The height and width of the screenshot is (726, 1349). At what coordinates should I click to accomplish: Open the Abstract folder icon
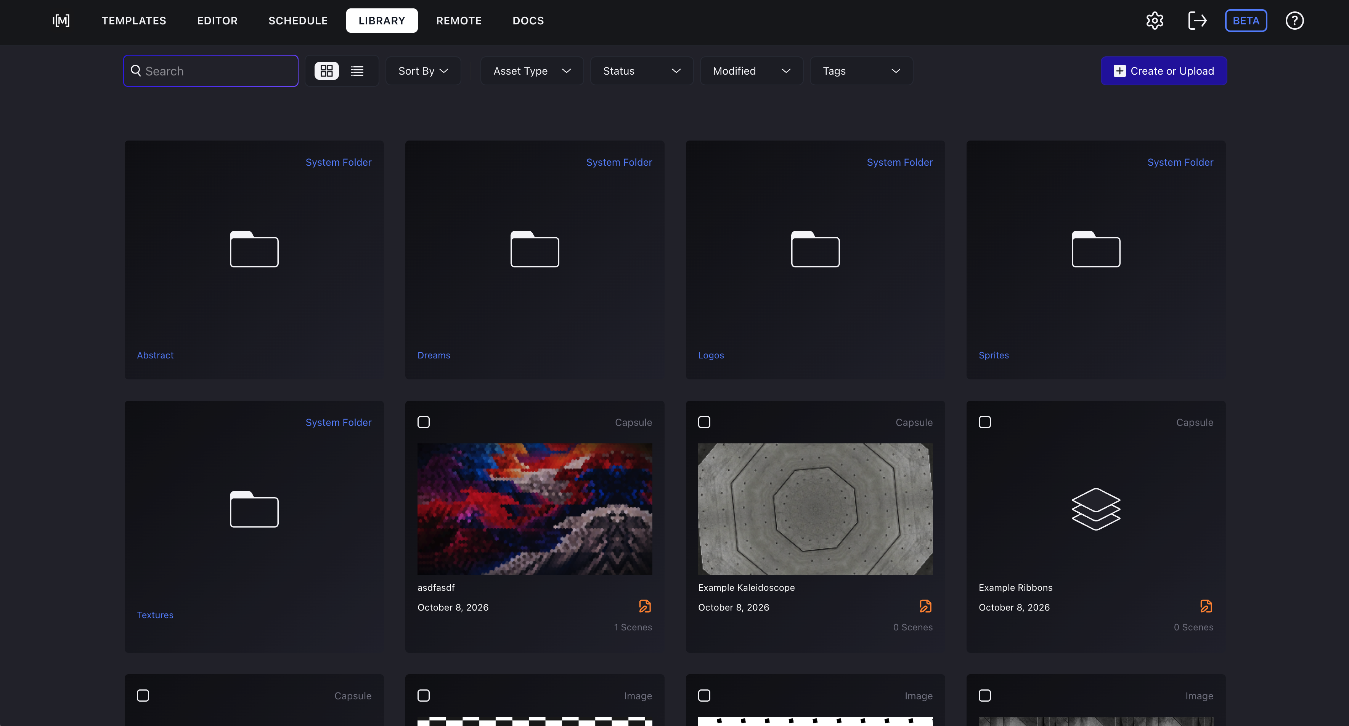pos(254,249)
